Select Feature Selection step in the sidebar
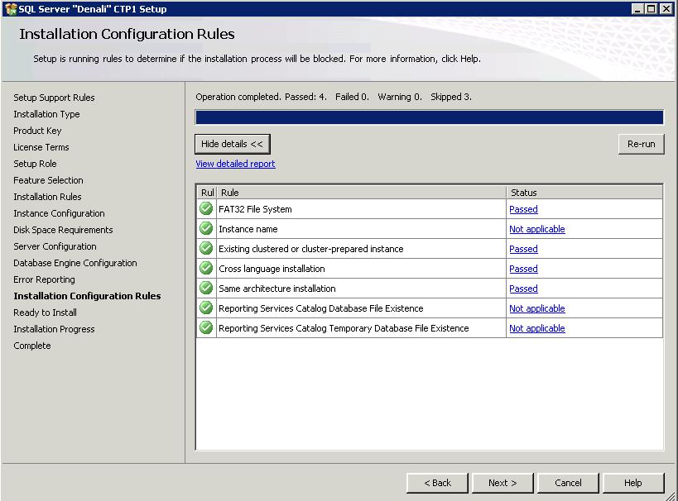 48,180
